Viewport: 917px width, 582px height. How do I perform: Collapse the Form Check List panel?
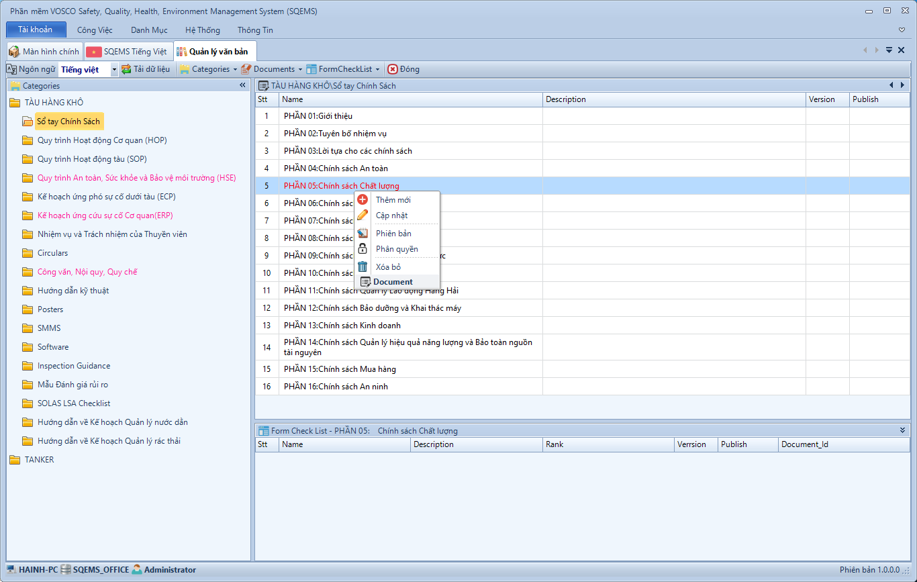(x=902, y=430)
